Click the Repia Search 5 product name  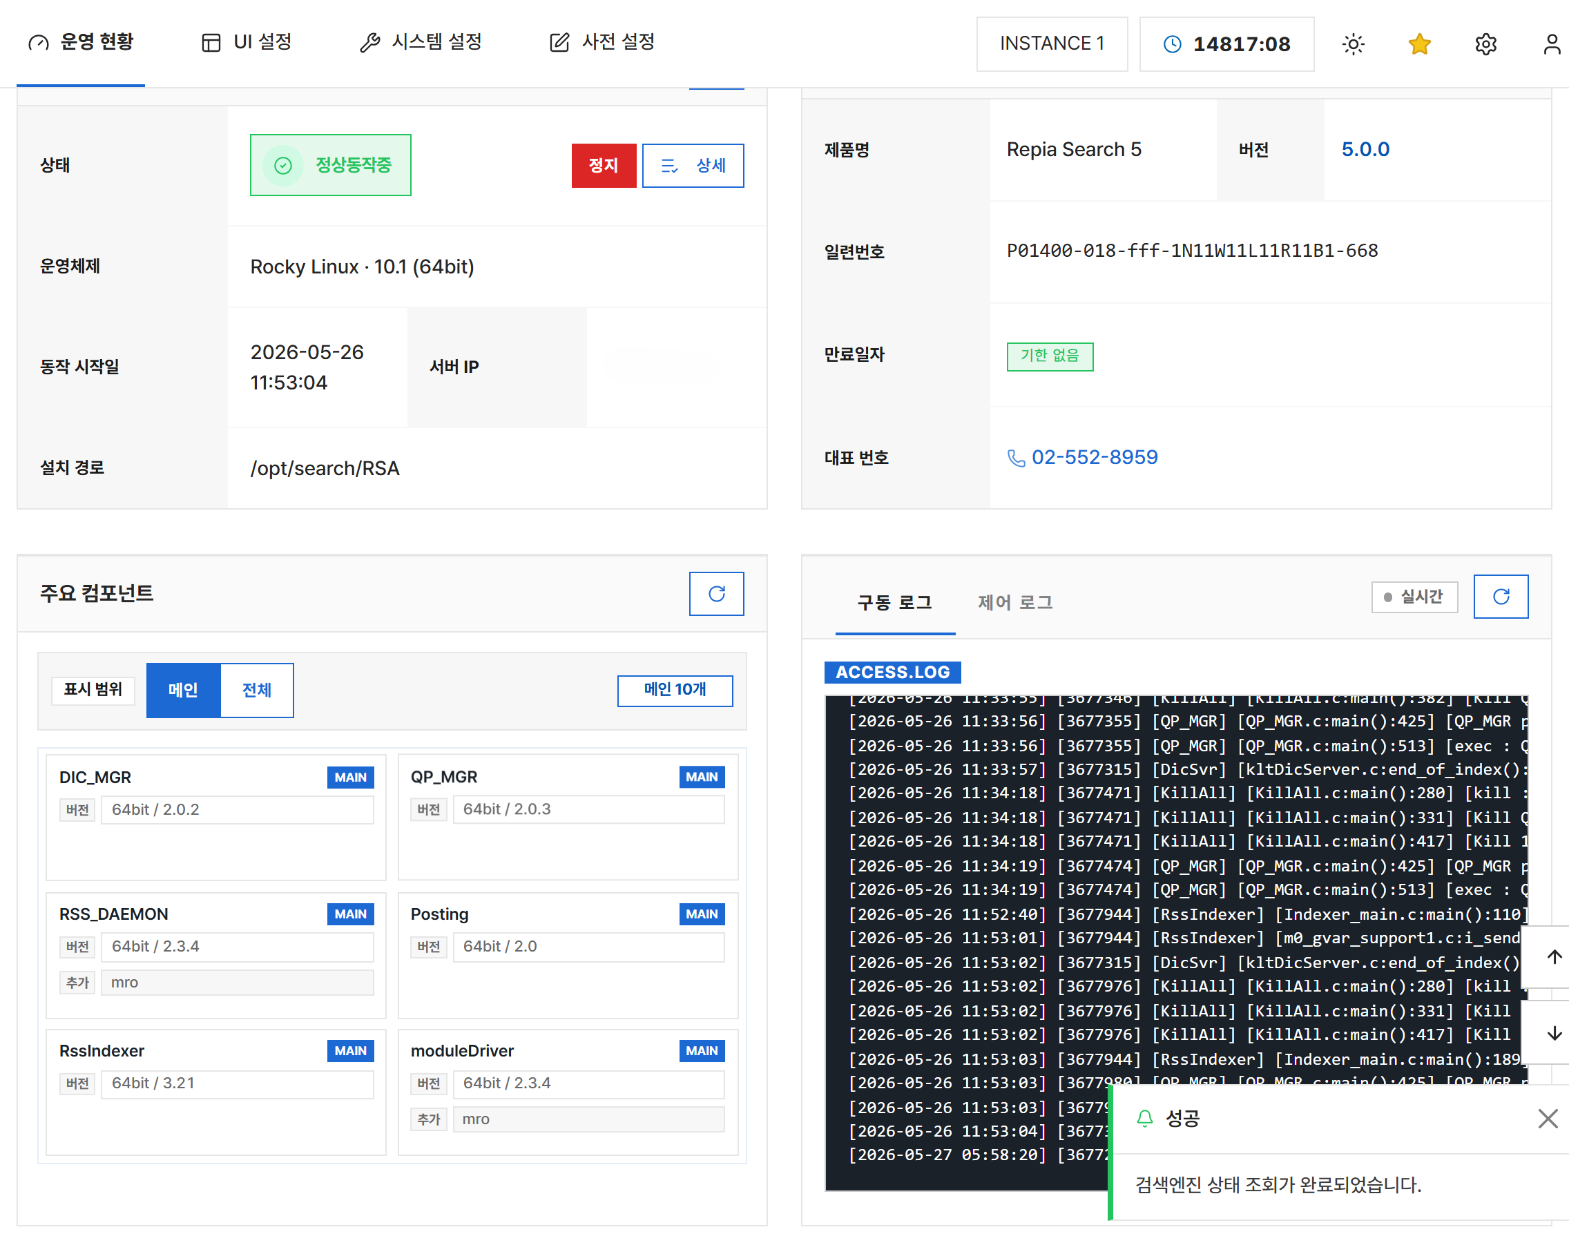(x=1073, y=149)
